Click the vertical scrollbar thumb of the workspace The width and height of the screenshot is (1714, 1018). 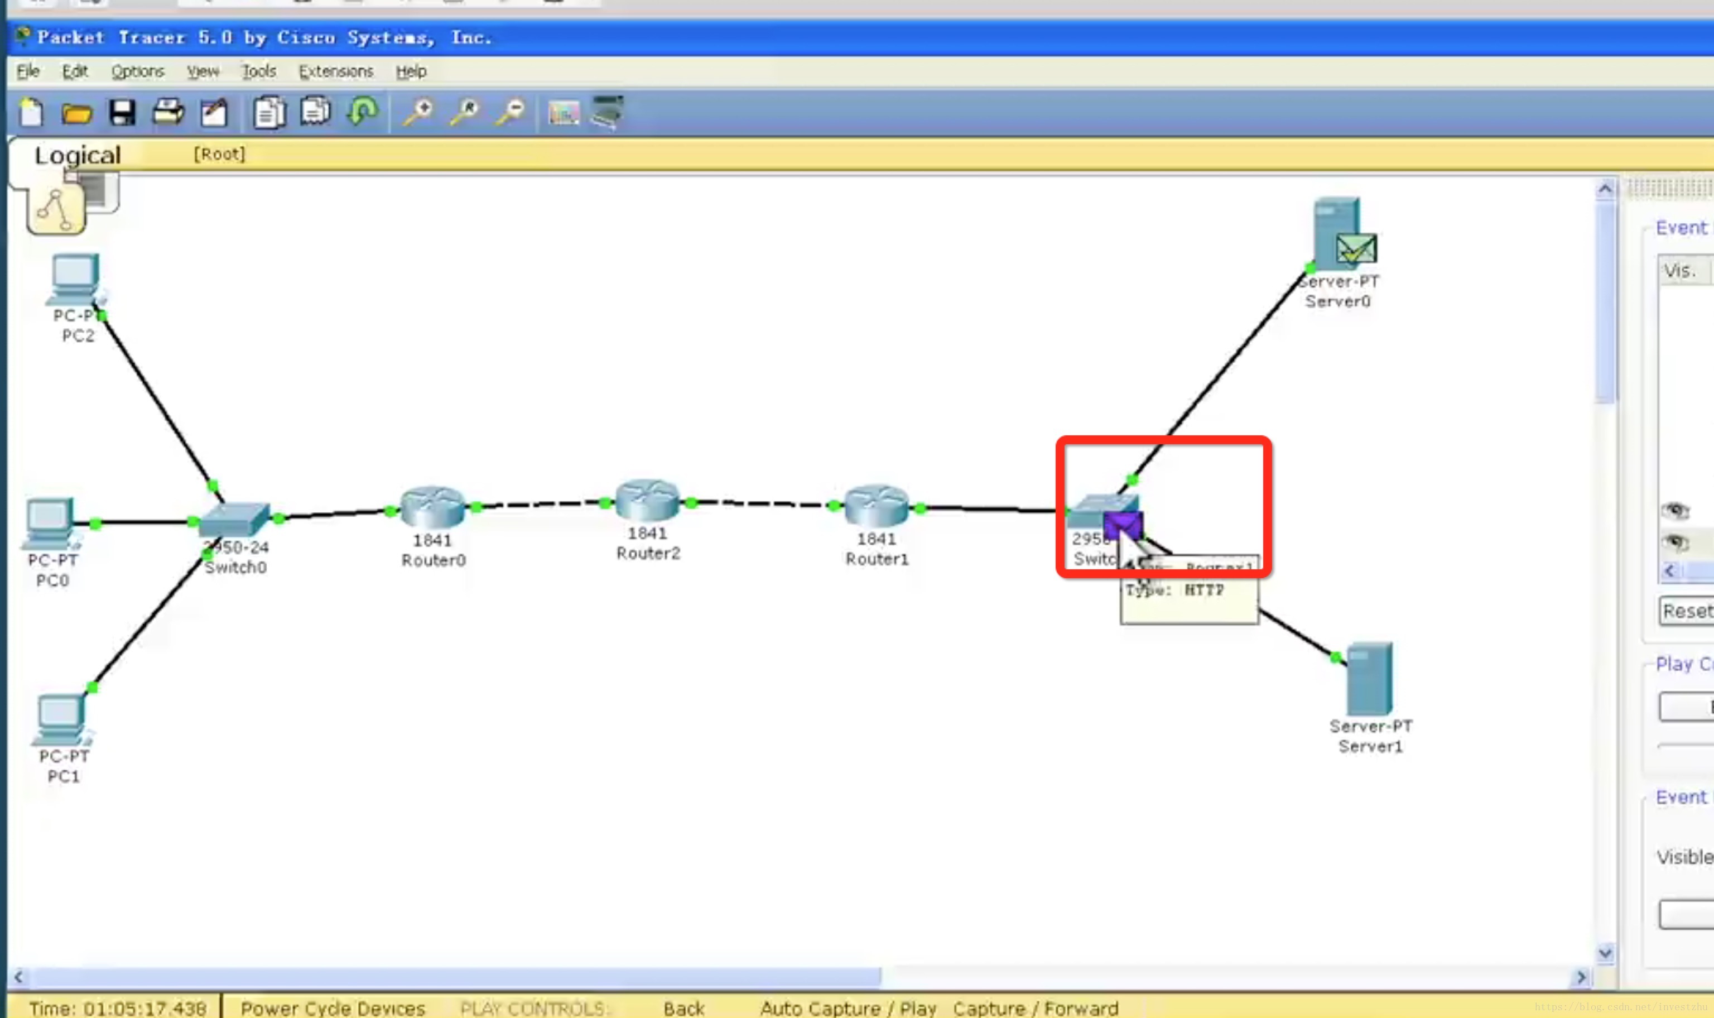coord(1605,302)
